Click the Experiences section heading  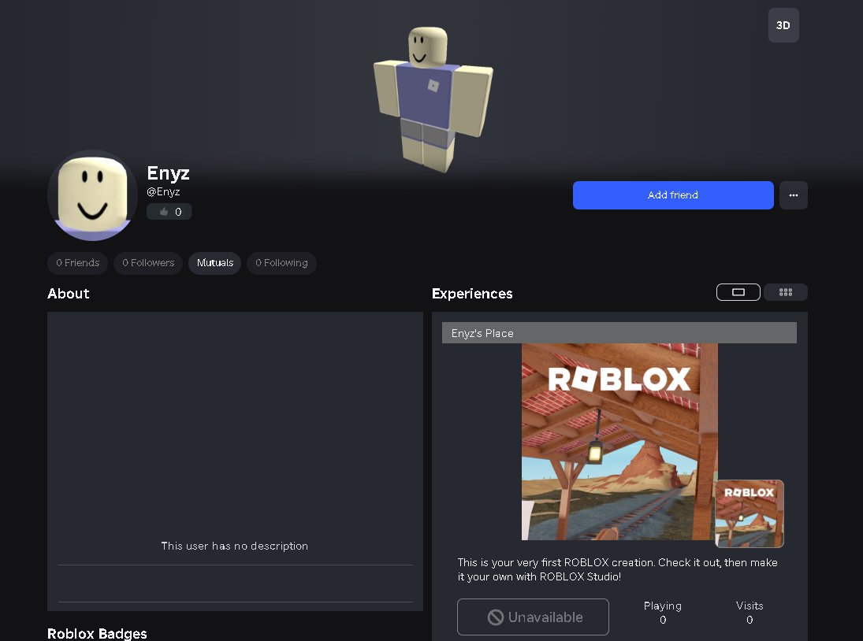point(472,294)
